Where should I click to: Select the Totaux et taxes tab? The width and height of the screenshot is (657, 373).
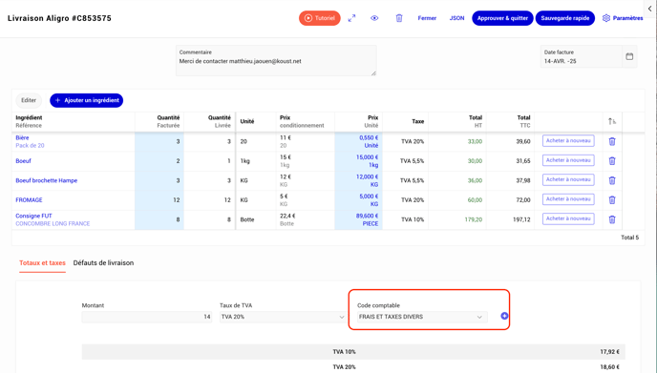[x=42, y=263]
